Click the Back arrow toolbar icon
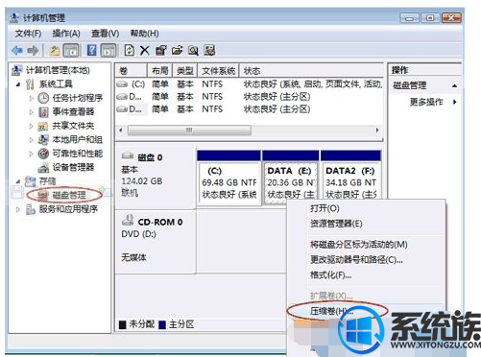This screenshot has width=481, height=357. point(17,50)
